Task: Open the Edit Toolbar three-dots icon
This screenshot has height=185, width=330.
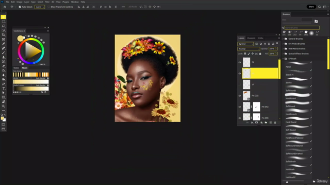Action: coord(4,110)
